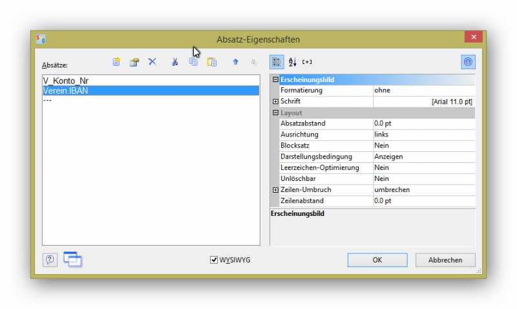Screen dimensions: 517x309
Task: Toggle the blue info description icon
Action: click(468, 62)
